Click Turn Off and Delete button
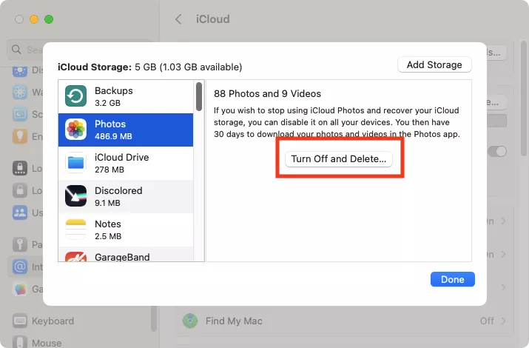 coord(340,159)
